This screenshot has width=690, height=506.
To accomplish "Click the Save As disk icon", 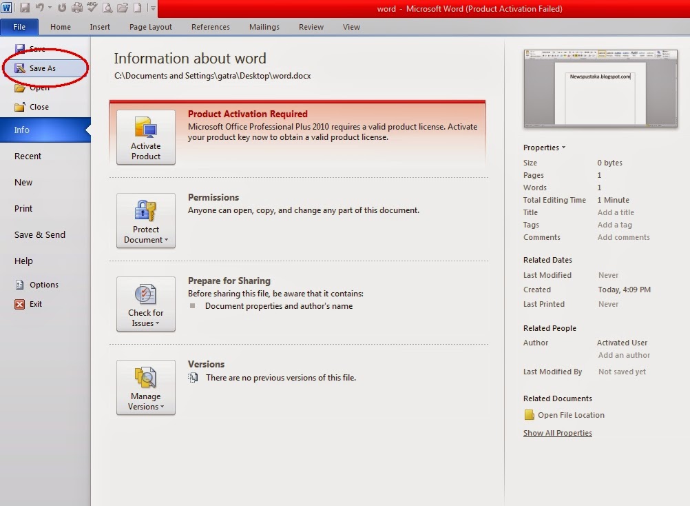I will (x=20, y=68).
